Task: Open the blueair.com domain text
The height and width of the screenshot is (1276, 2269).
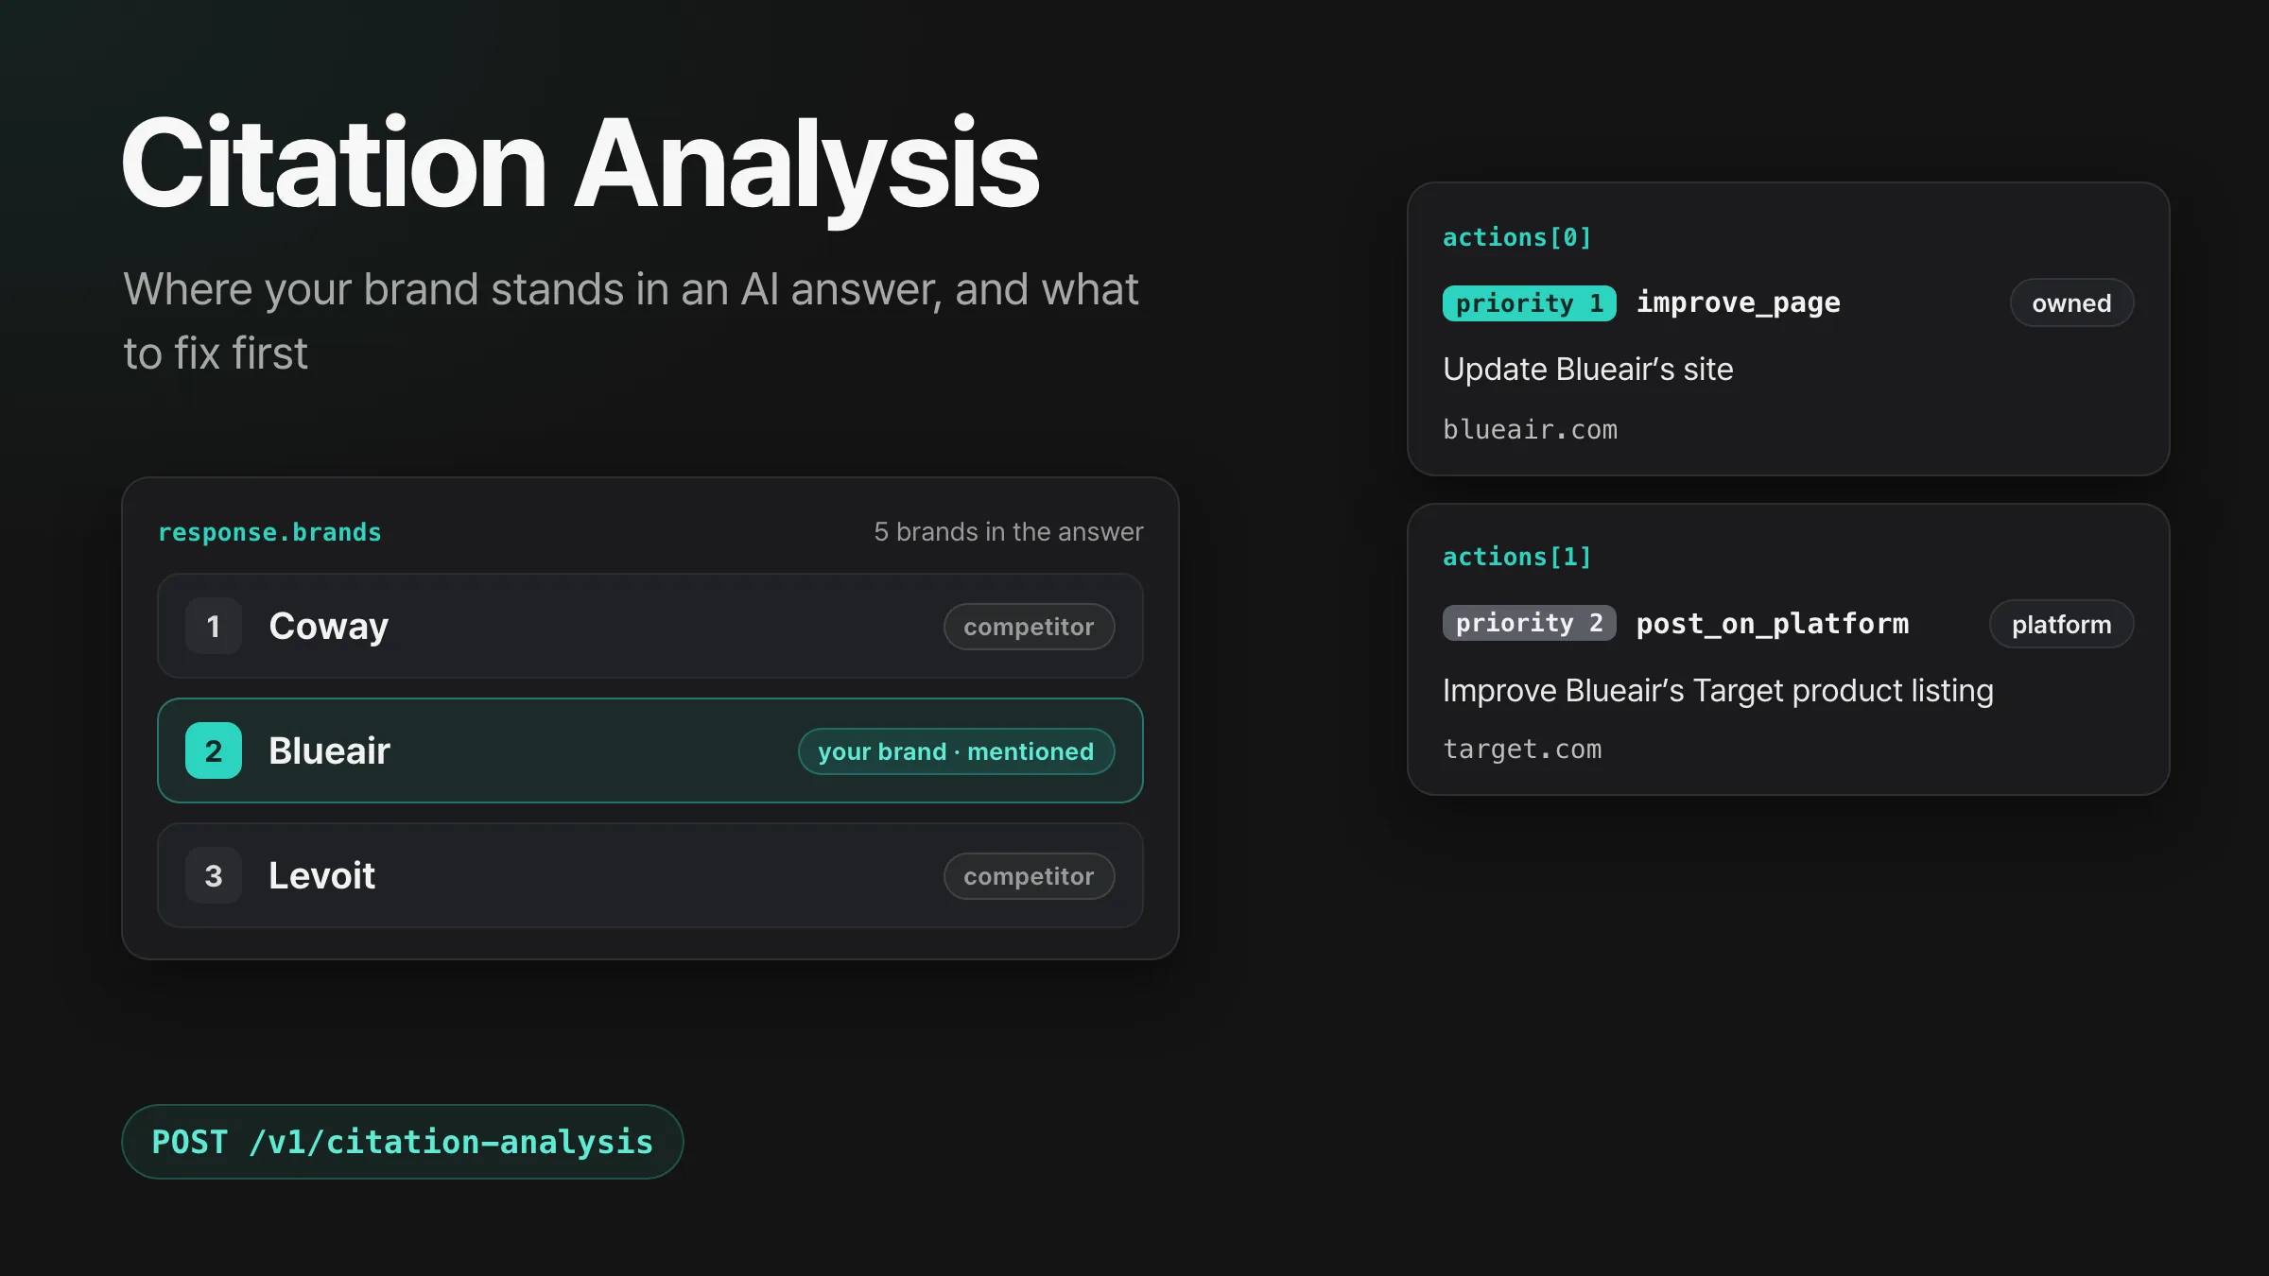Action: click(x=1531, y=429)
